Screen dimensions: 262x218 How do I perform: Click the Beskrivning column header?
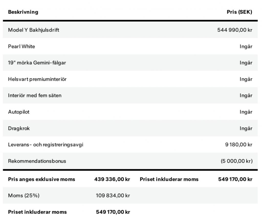click(23, 12)
